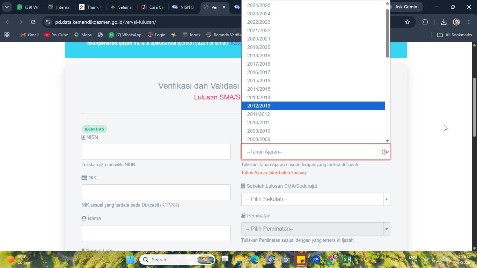Open the All Bookmarks folder
The image size is (477, 268).
tap(455, 35)
